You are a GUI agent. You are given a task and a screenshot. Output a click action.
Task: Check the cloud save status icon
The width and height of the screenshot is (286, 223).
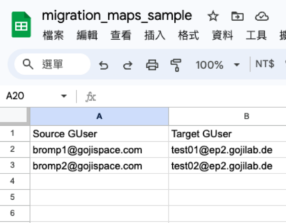[x=262, y=16]
